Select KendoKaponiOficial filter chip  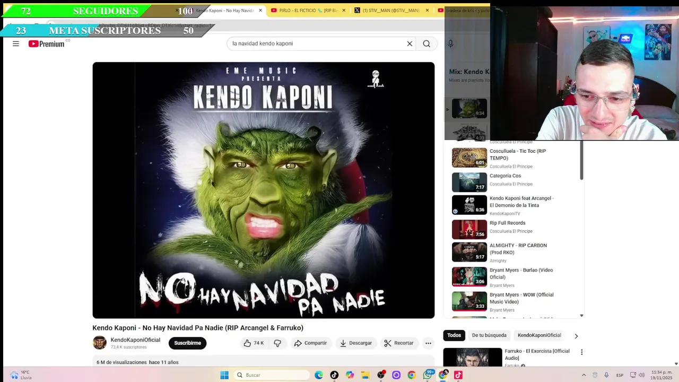click(539, 335)
